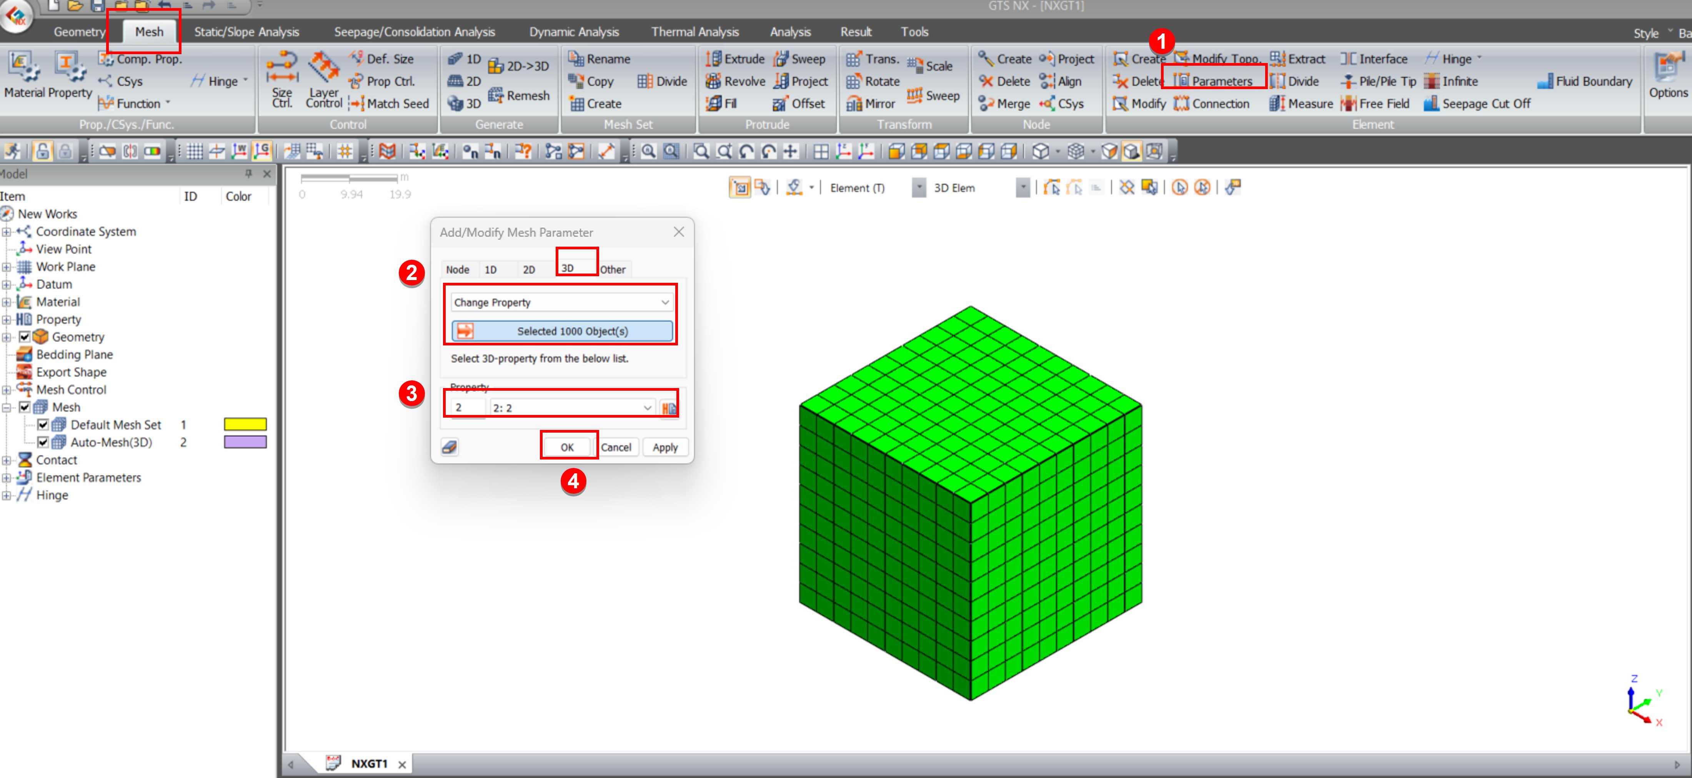Select the 2D tab in dialog
This screenshot has width=1692, height=778.
click(529, 270)
